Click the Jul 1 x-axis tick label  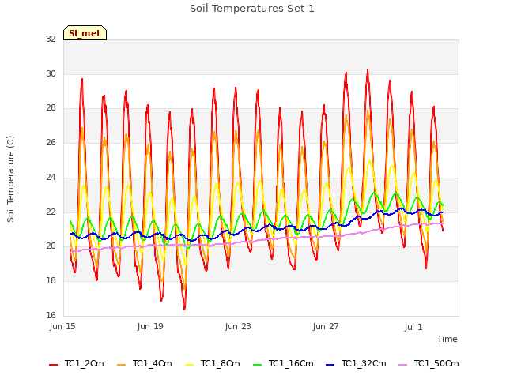413,327
